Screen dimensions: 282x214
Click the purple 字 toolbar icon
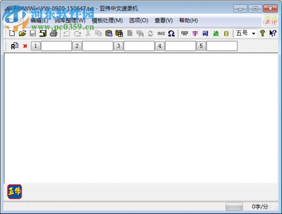point(195,33)
